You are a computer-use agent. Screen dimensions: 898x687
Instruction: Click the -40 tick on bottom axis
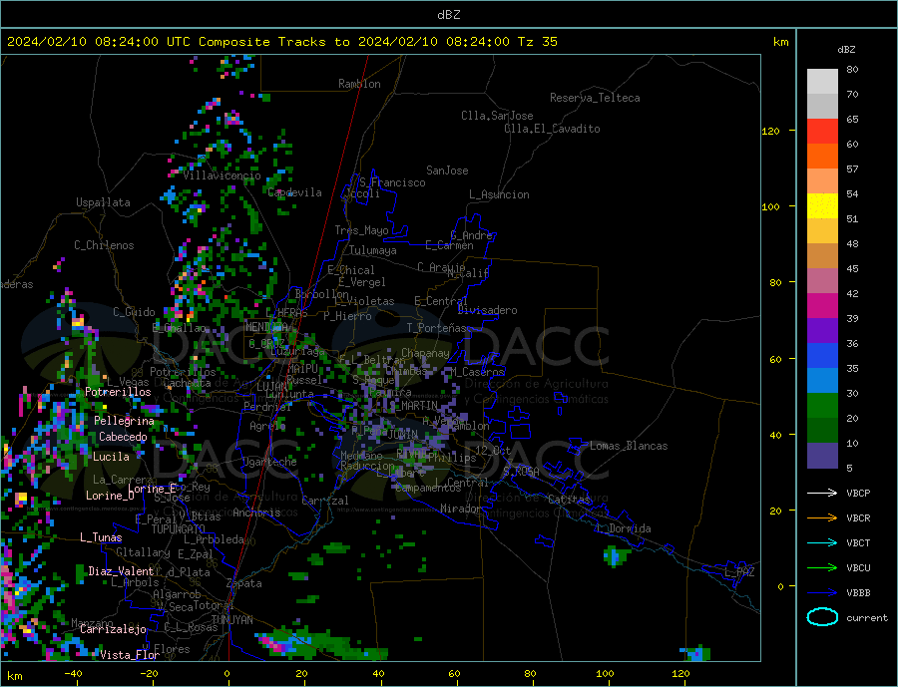pos(73,674)
